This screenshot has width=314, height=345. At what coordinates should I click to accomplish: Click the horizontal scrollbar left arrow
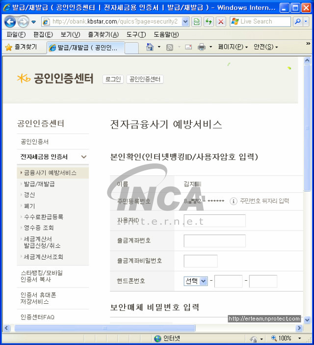coord(6,328)
